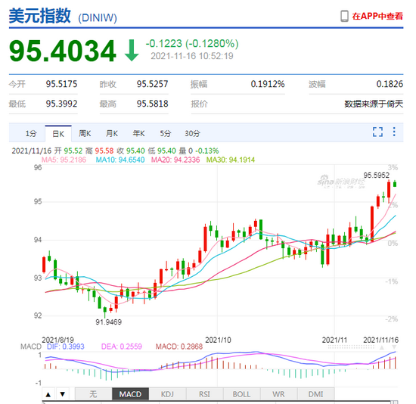Click the green down arrow price indicator
The height and width of the screenshot is (404, 416).
pos(132,50)
